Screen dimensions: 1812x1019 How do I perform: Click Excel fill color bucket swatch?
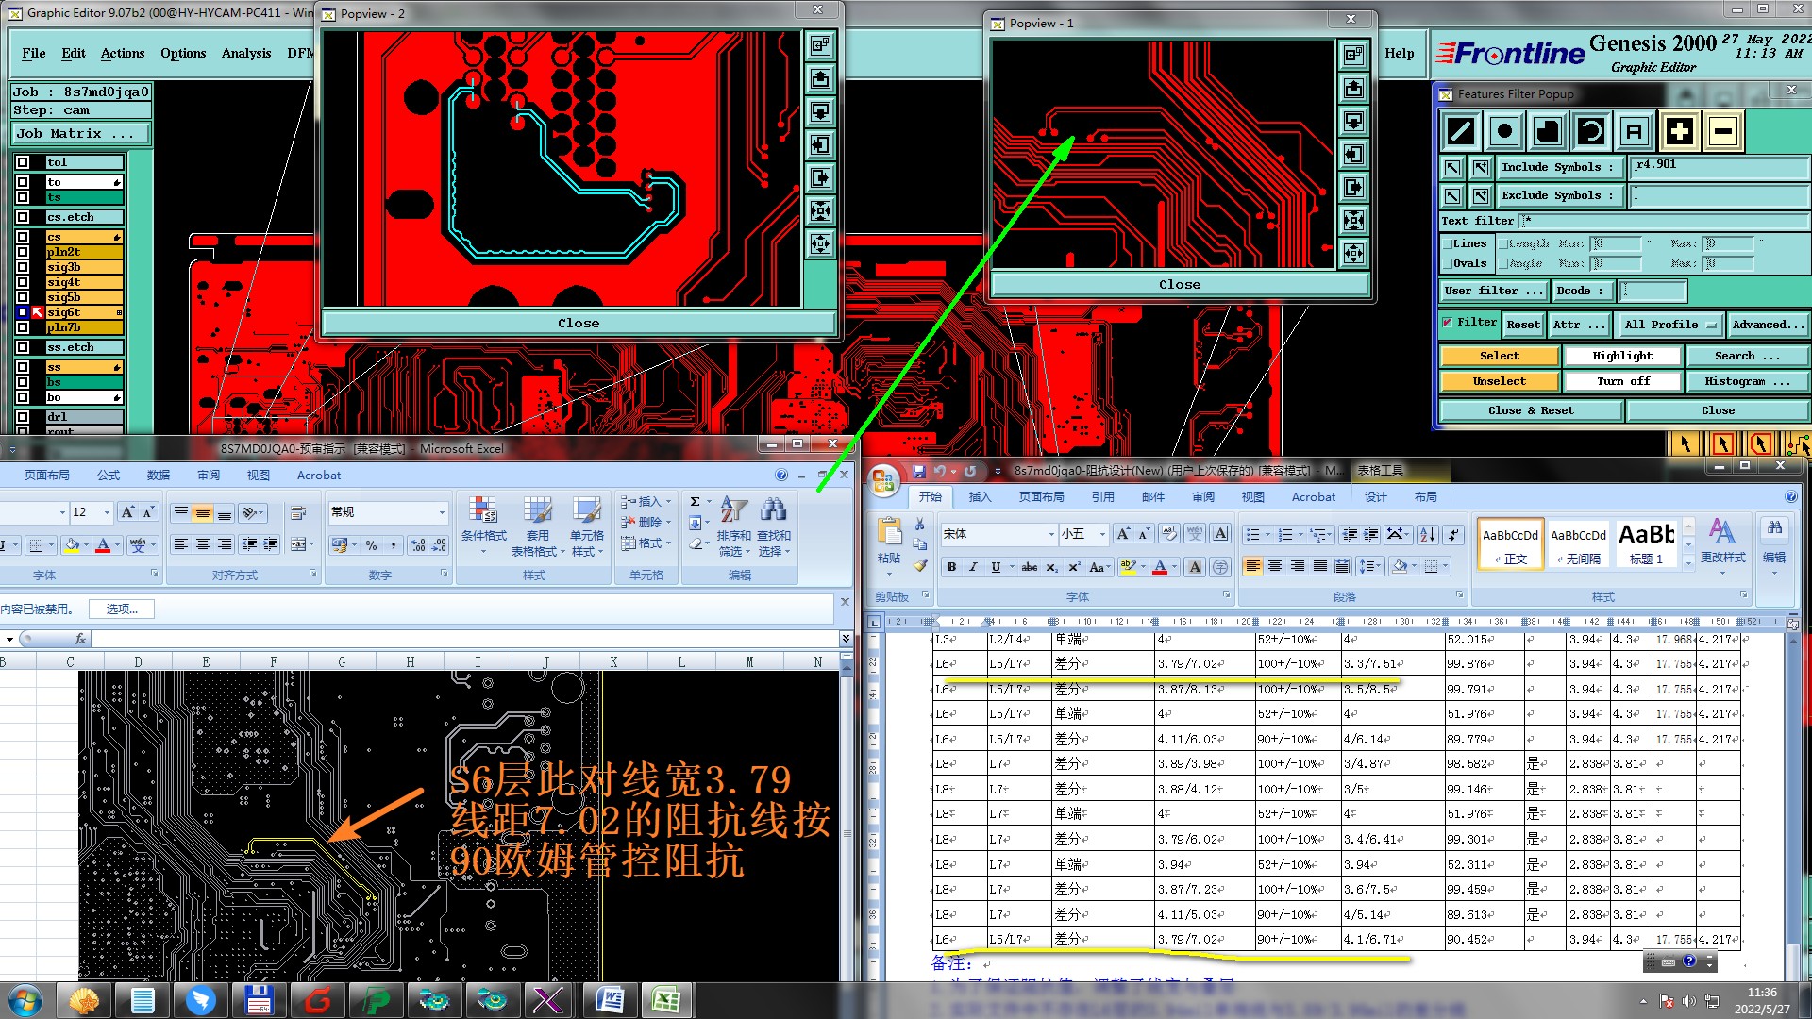point(72,544)
